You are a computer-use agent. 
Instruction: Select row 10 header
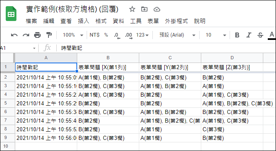(x=7, y=146)
